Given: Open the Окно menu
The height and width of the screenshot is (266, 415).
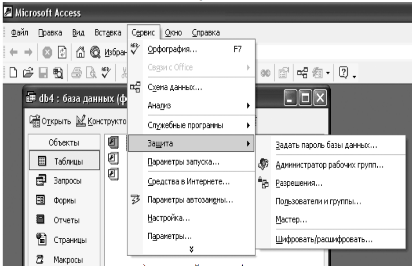Looking at the screenshot, I should [173, 32].
